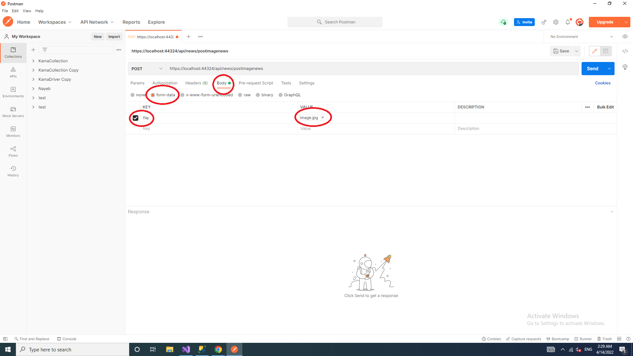Switch to the Pre-request Script tab
This screenshot has width=633, height=356.
coord(256,83)
